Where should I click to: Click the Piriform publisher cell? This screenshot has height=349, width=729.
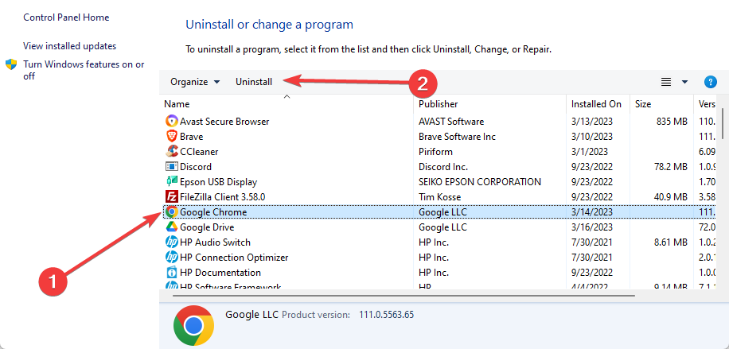click(435, 152)
